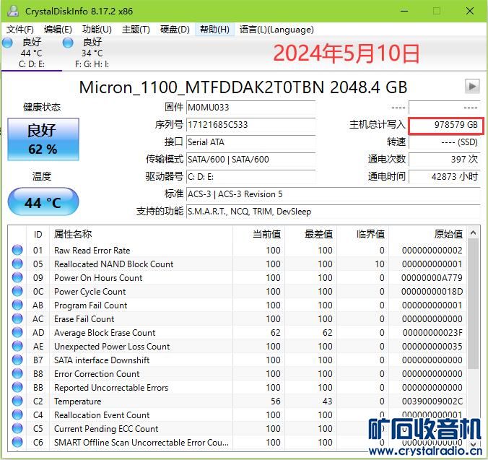Image resolution: width=488 pixels, height=460 pixels.
Task: Click the status icon for Temperature row
Action: click(17, 401)
